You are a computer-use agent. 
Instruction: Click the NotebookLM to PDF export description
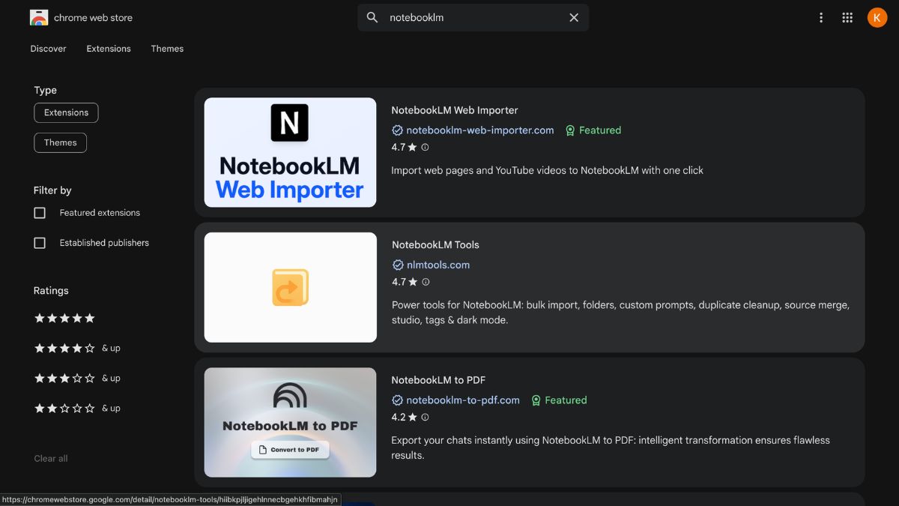coord(611,448)
